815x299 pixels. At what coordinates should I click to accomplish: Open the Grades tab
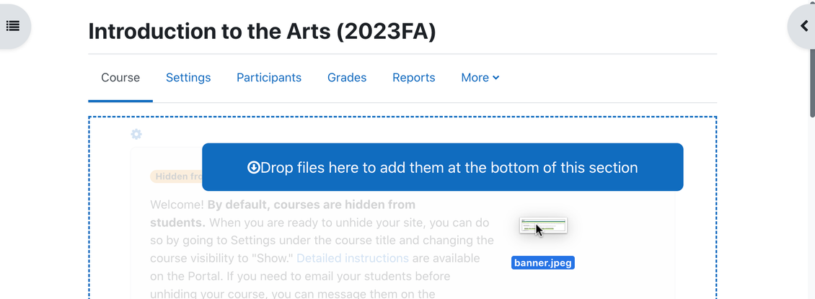(x=347, y=78)
